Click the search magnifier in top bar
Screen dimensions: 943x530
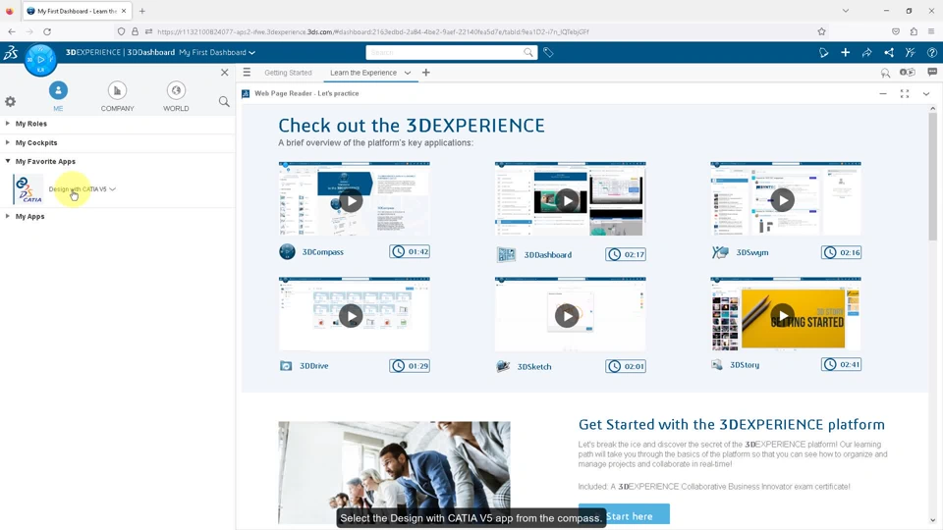[x=528, y=52]
